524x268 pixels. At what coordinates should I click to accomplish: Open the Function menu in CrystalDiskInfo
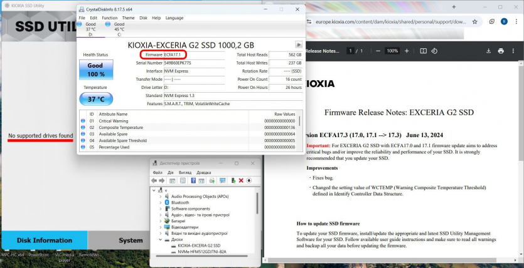(109, 18)
